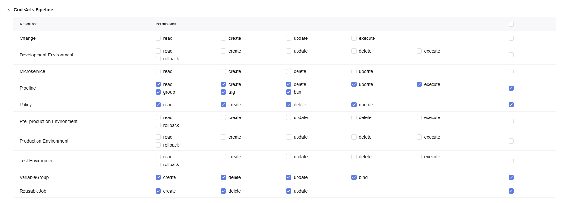This screenshot has height=203, width=563.
Task: Select all Production Environment permissions
Action: click(x=511, y=141)
